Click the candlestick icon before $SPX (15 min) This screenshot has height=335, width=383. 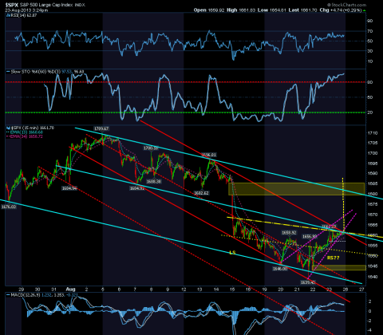click(8, 128)
